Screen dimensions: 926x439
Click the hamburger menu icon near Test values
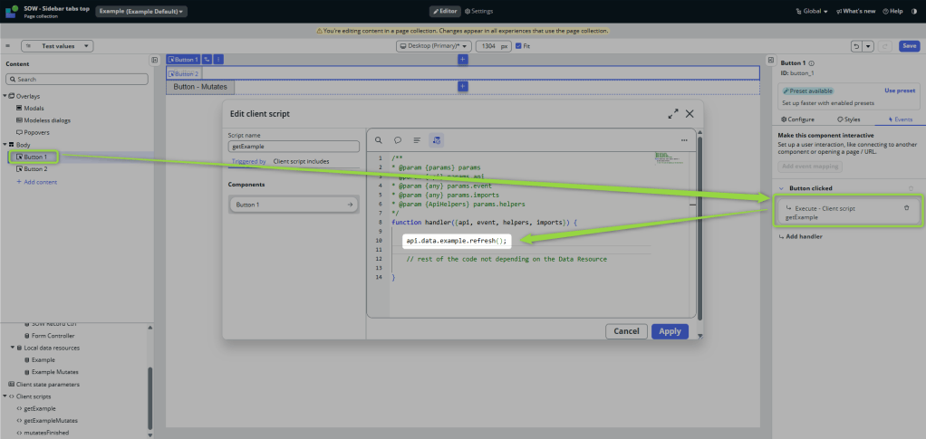[7, 46]
